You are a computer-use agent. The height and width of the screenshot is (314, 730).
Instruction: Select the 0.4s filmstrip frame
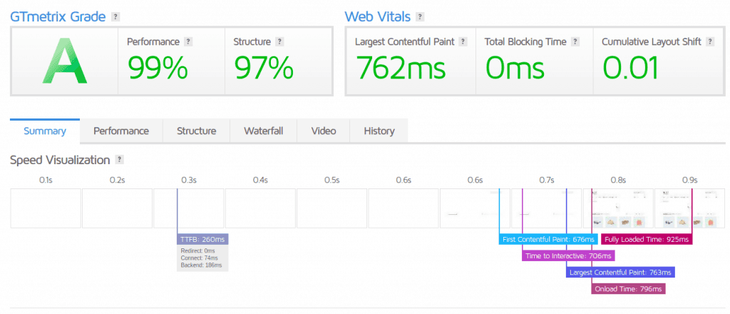260,208
